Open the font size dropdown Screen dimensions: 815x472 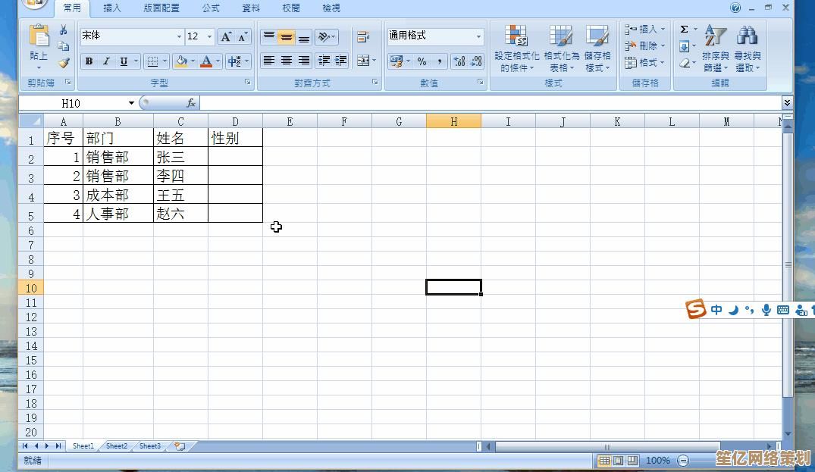(209, 36)
